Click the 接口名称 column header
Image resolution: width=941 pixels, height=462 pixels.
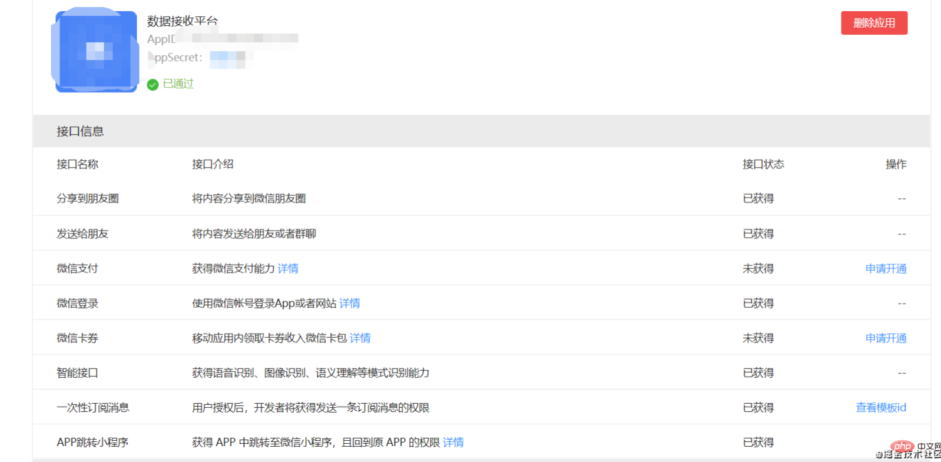[77, 164]
